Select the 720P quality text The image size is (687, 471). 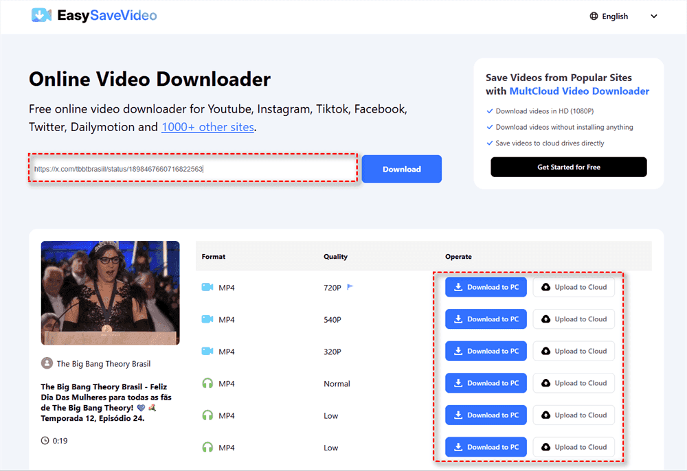pyautogui.click(x=332, y=288)
